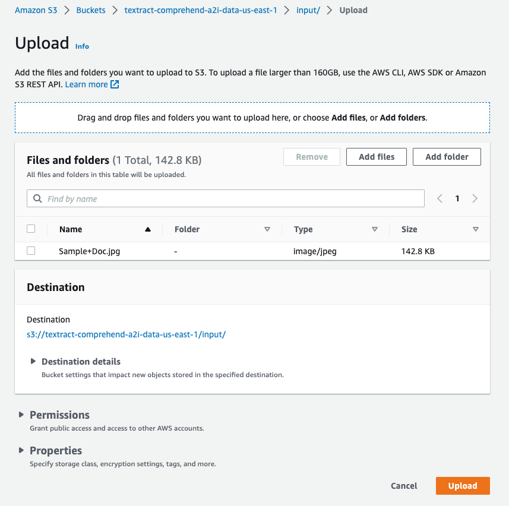Screen dimensions: 509x506
Task: Click the Find by name search field
Action: pos(232,199)
